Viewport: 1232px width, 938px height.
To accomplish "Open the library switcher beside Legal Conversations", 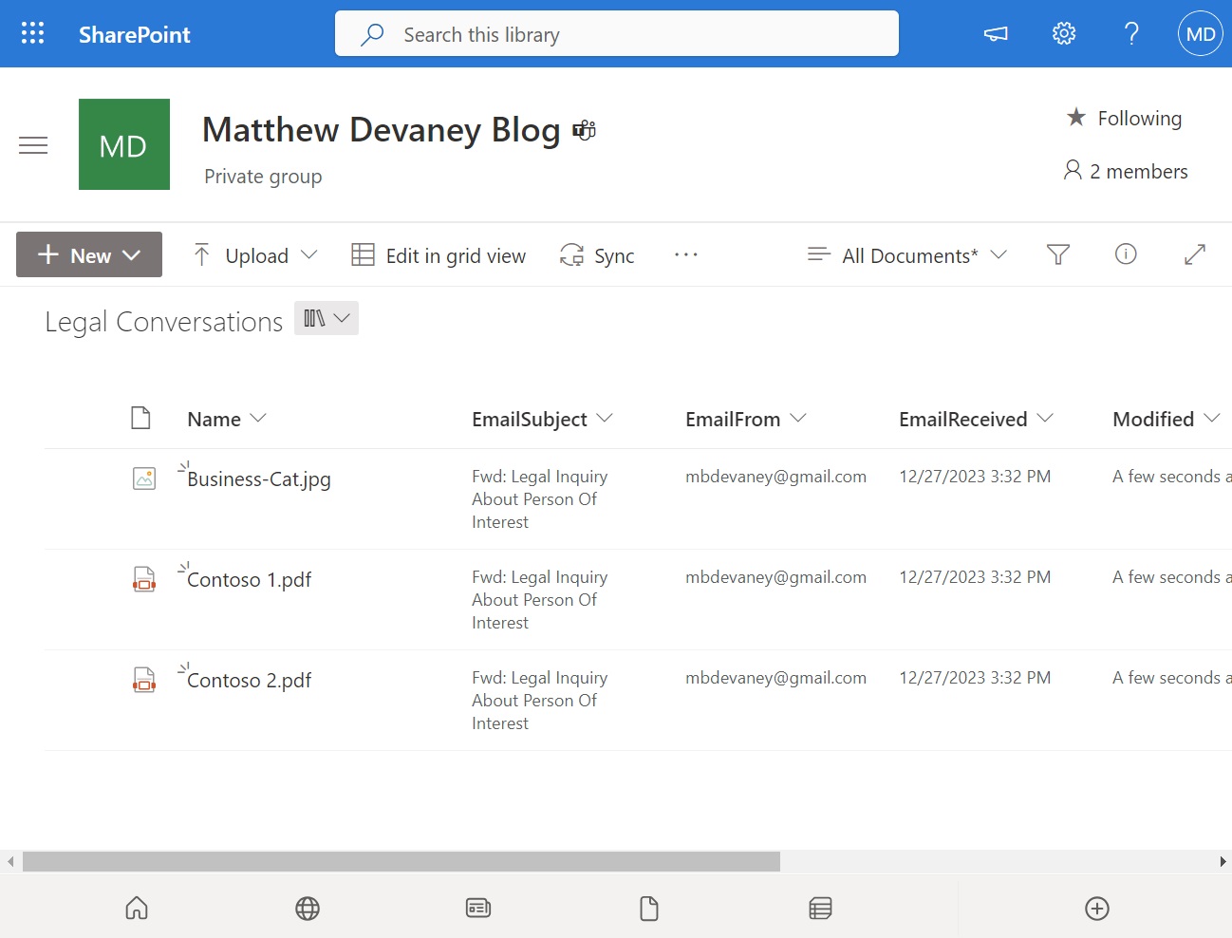I will pyautogui.click(x=327, y=318).
